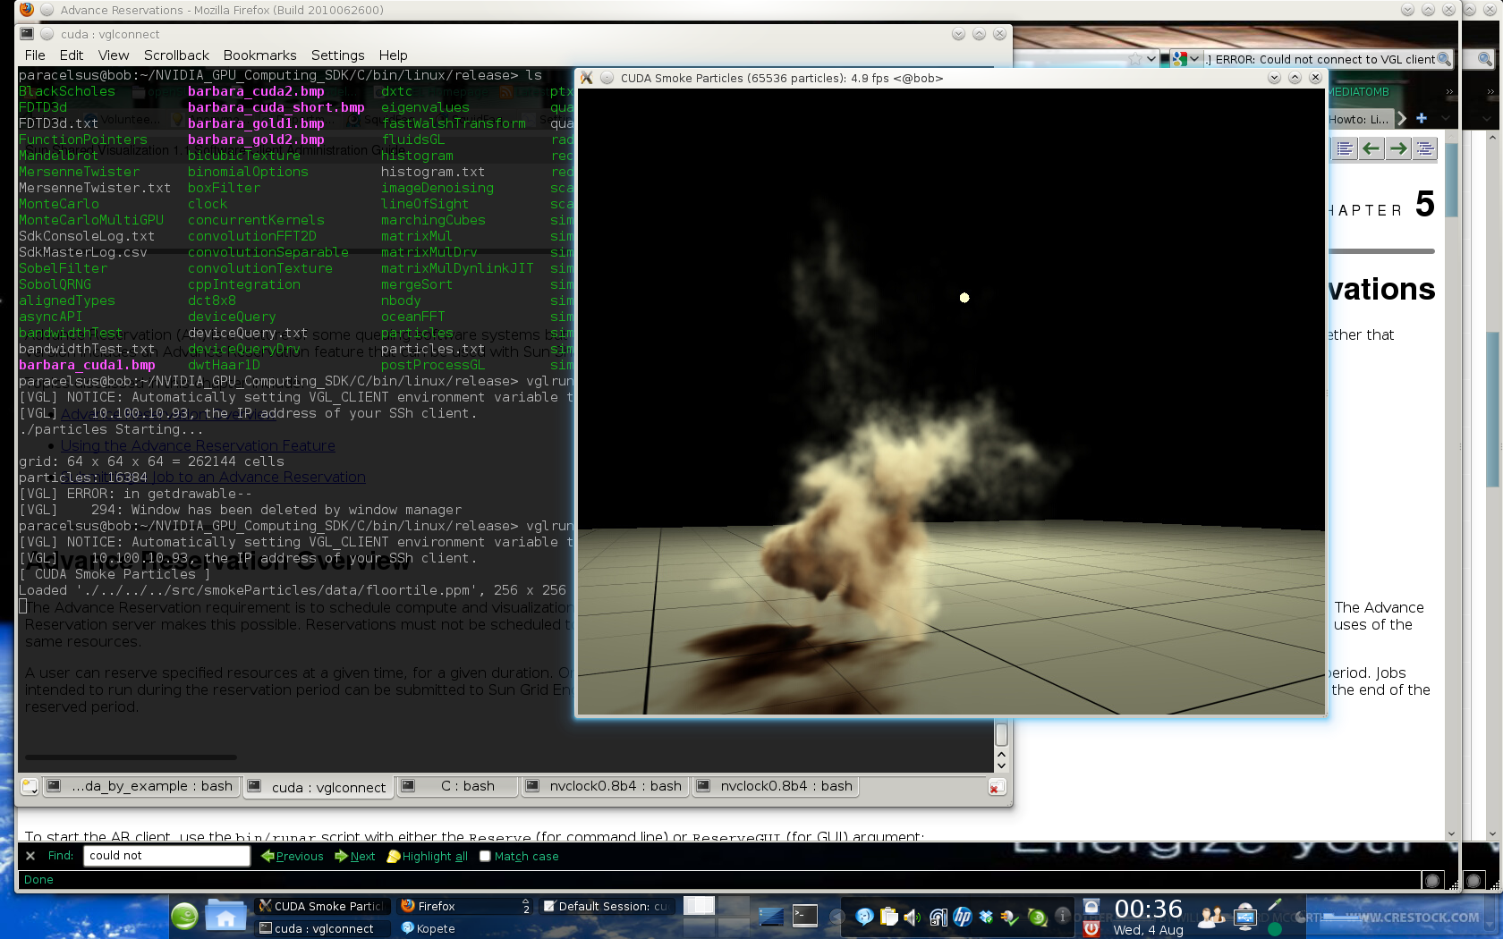Click the Find text input field
Image resolution: width=1503 pixels, height=939 pixels.
pos(167,856)
